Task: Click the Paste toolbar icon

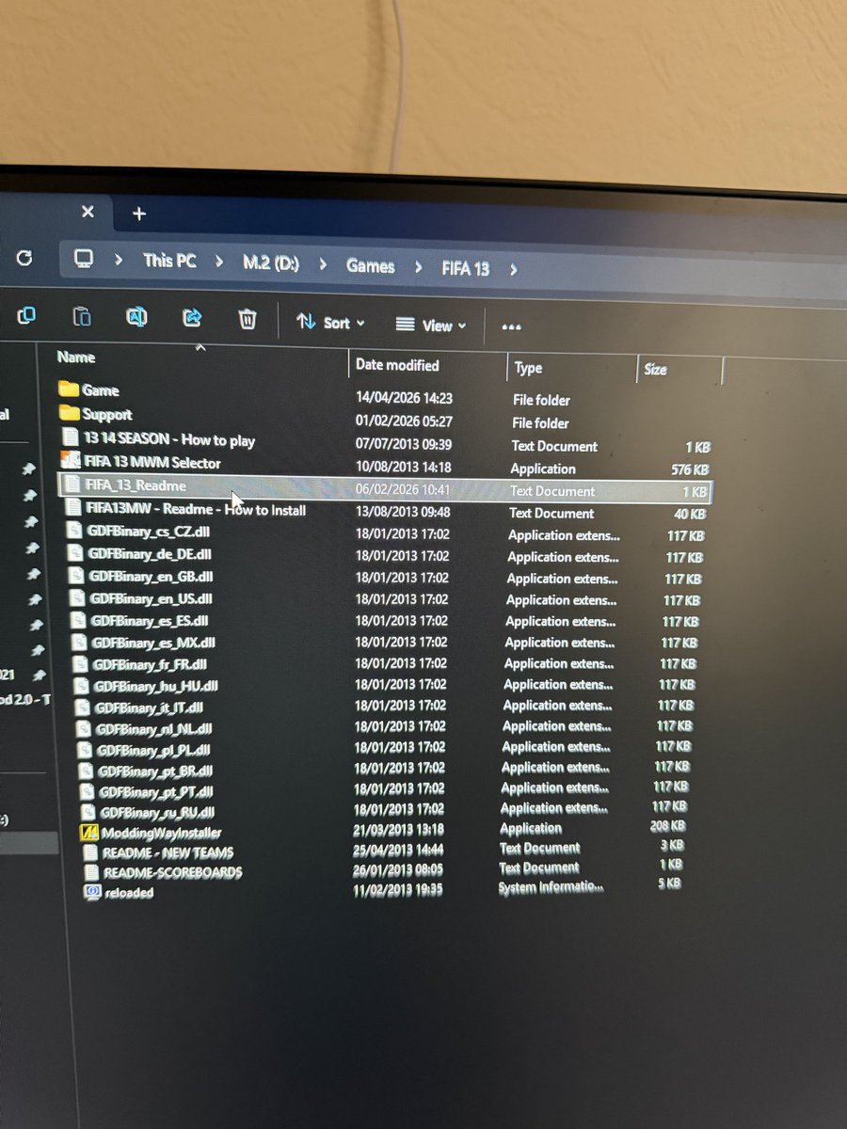Action: click(x=82, y=316)
